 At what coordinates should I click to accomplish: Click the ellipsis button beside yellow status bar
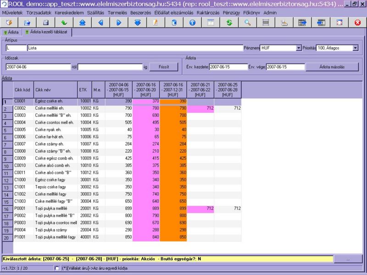point(350,259)
